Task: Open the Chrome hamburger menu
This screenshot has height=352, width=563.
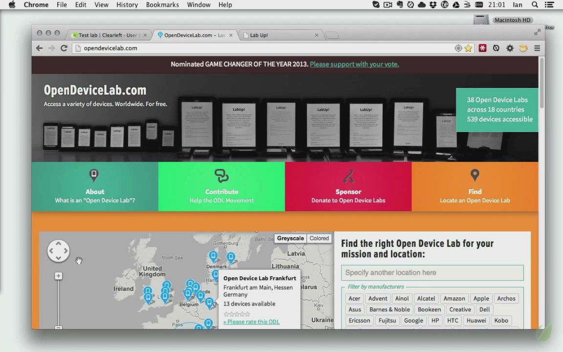Action: pyautogui.click(x=537, y=48)
